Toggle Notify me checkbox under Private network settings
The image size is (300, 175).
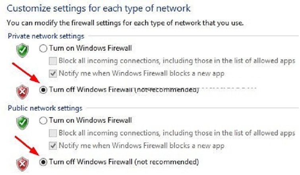53,74
